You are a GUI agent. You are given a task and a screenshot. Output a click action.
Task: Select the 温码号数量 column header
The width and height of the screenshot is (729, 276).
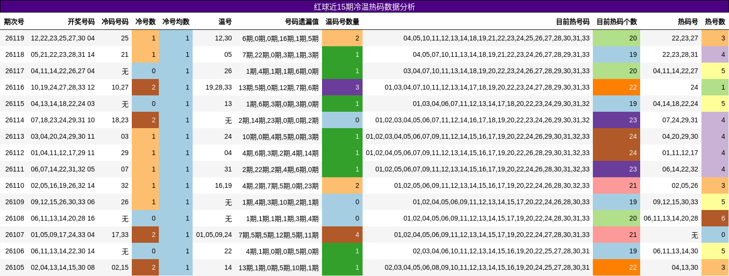click(x=342, y=22)
